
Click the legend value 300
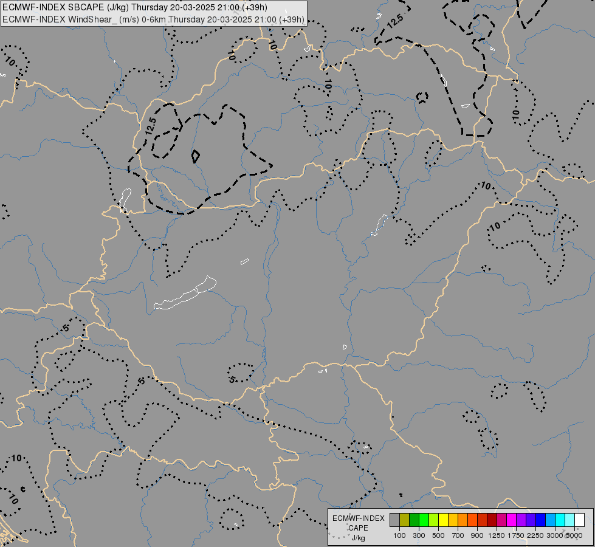click(419, 535)
